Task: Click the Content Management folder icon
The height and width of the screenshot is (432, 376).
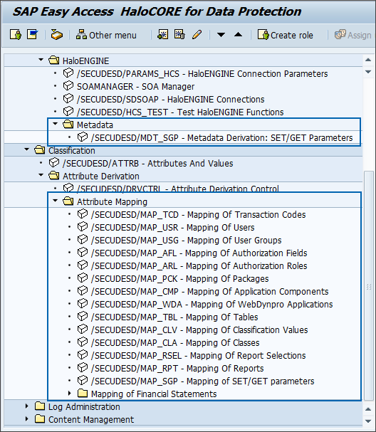Action: pyautogui.click(x=40, y=419)
